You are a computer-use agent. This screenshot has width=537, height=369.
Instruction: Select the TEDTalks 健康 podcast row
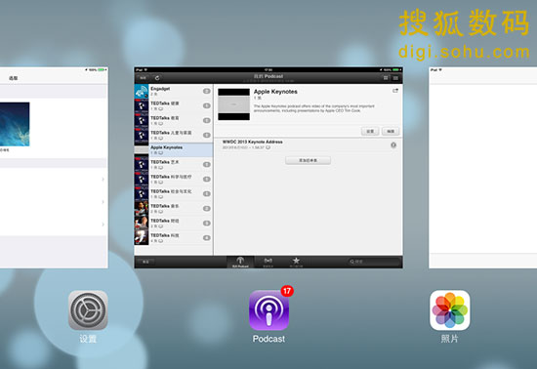[x=174, y=105]
